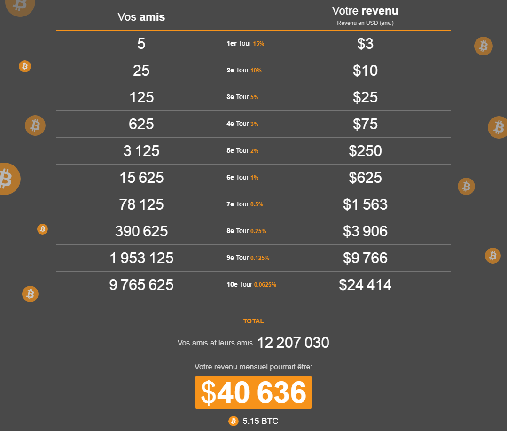Click the Bitcoin icon beside 5.15 BTC

(234, 421)
